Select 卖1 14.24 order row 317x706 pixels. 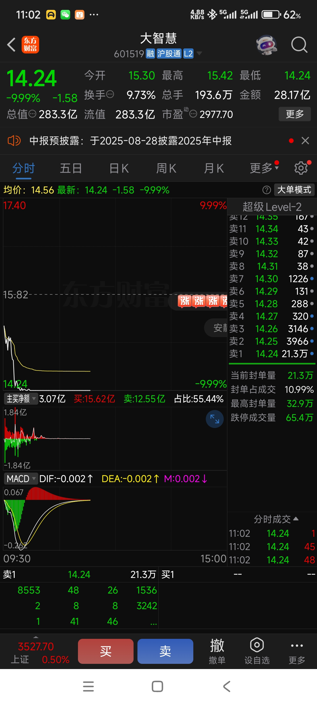[x=272, y=354]
